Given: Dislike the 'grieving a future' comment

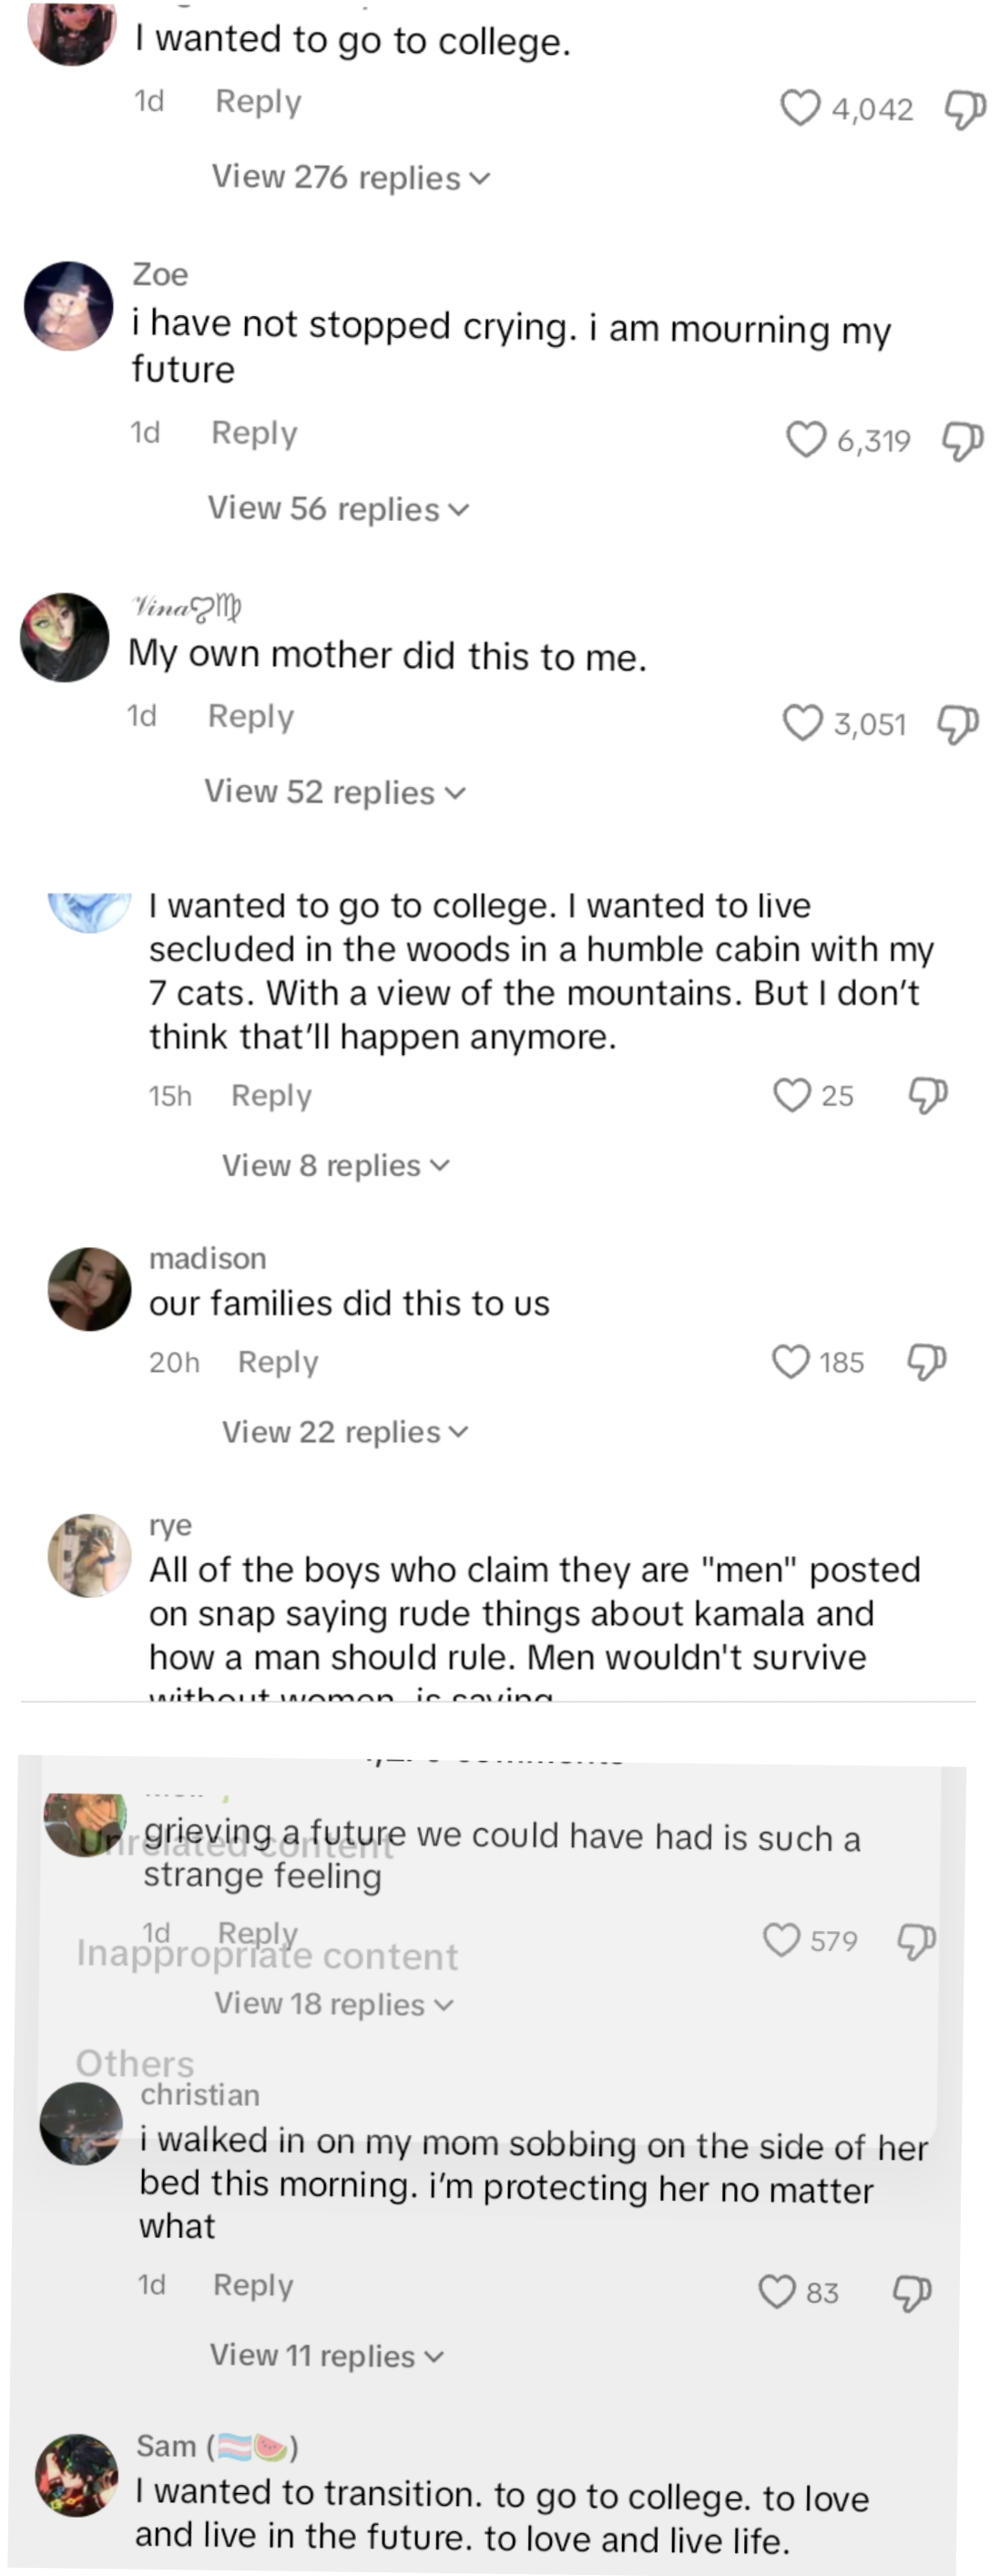Looking at the screenshot, I should click(916, 1941).
